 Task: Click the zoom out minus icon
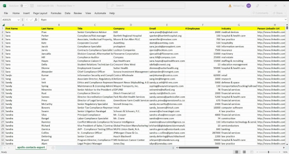(258, 152)
